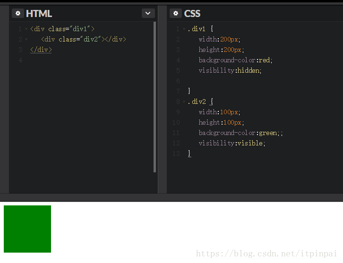This screenshot has width=343, height=263.
Task: Open the CSS panel settings gear
Action: pos(176,13)
